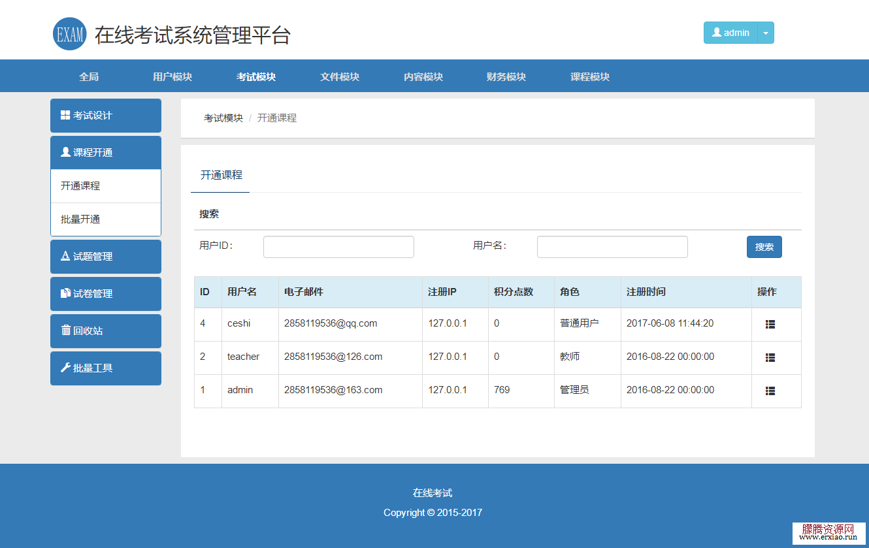Click the EXAM logo icon
The image size is (869, 548).
coord(69,34)
